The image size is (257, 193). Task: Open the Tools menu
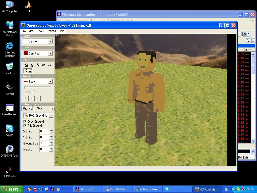point(40,31)
